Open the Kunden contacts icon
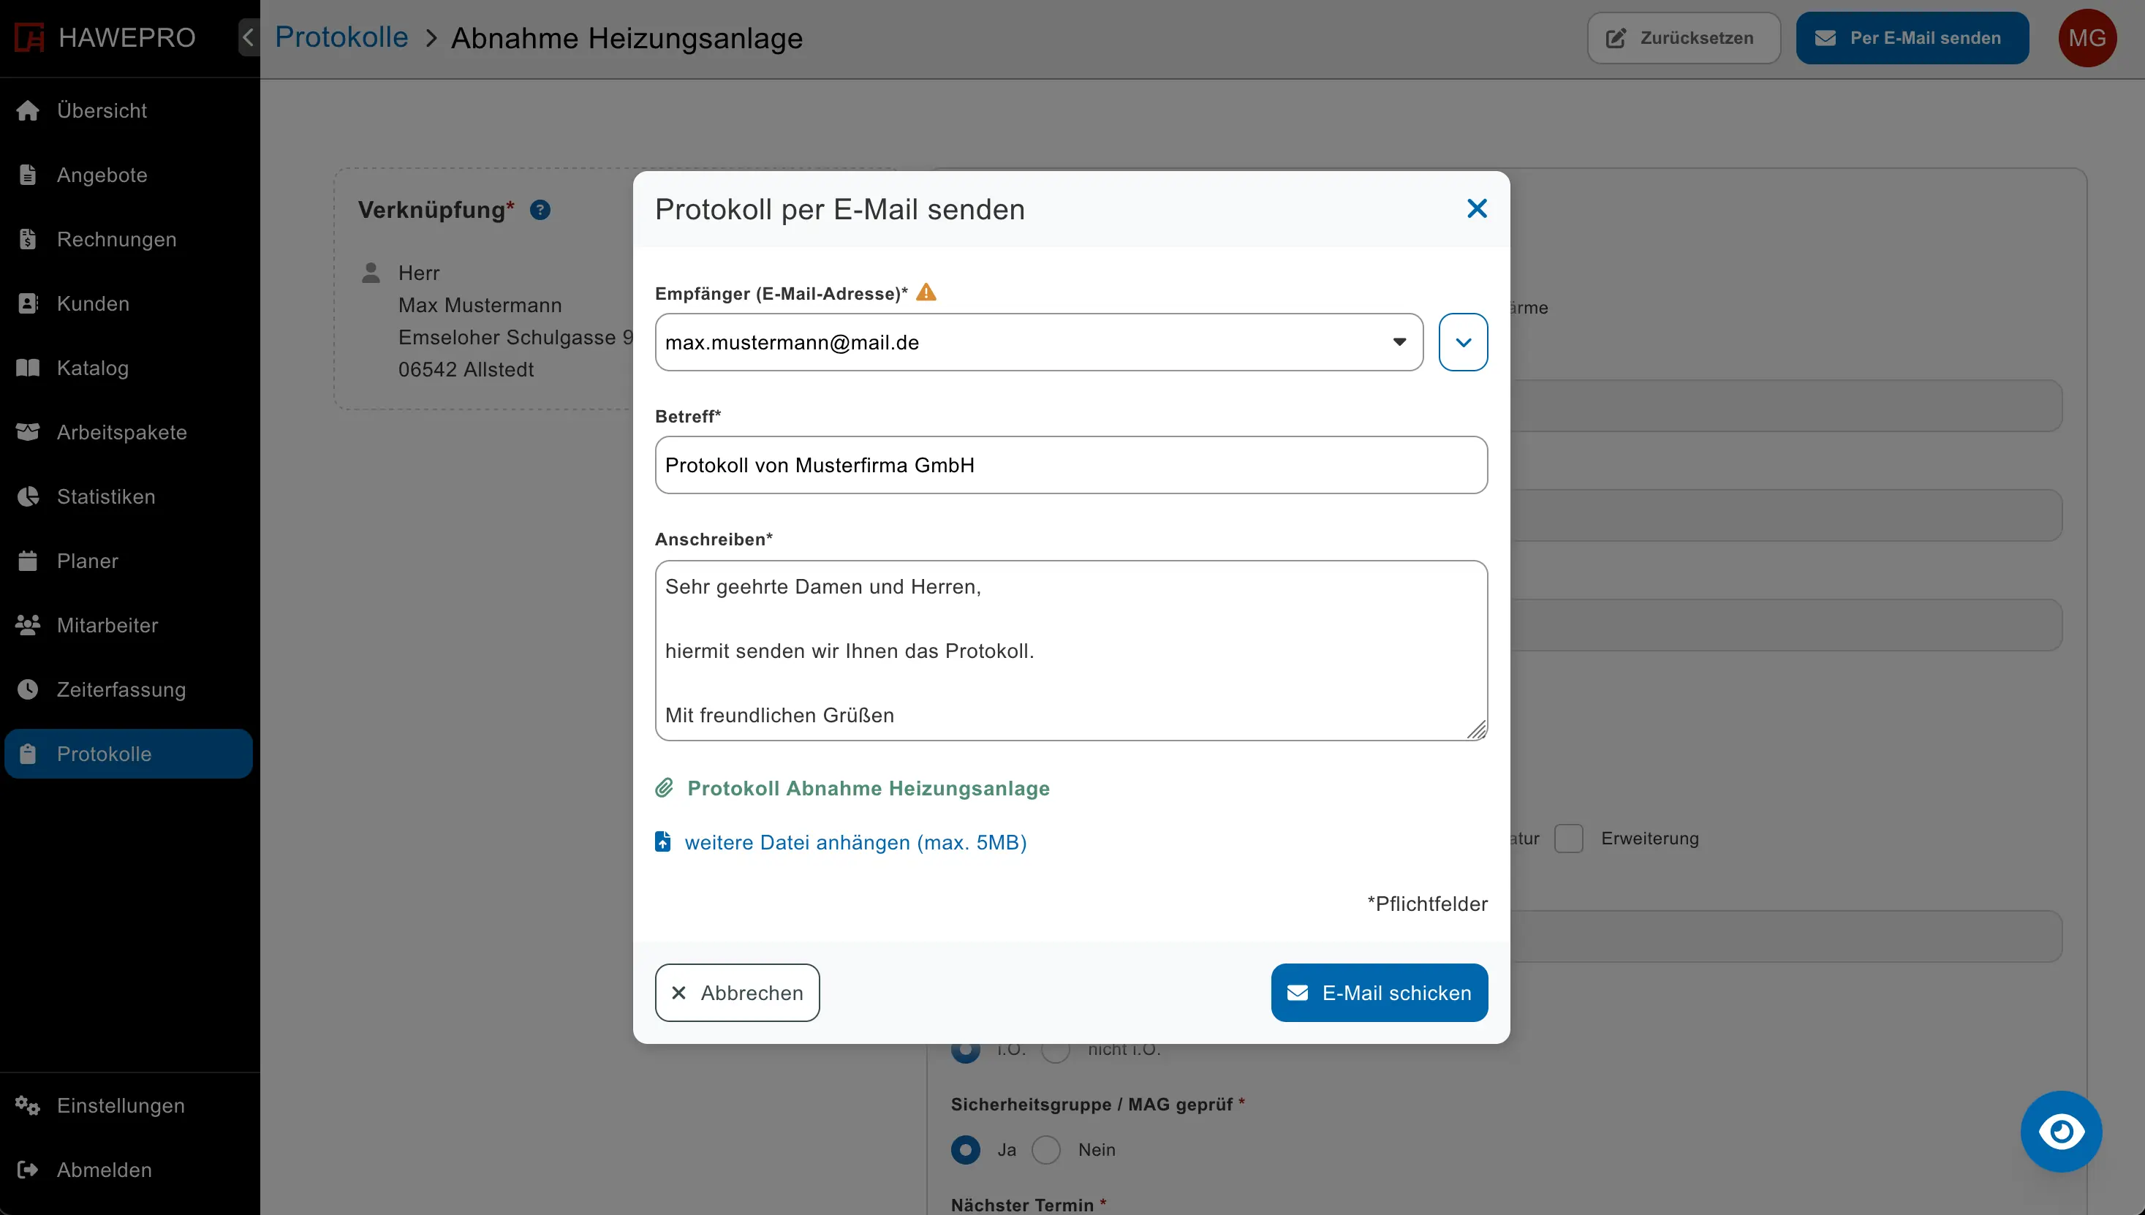2145x1215 pixels. [28, 303]
